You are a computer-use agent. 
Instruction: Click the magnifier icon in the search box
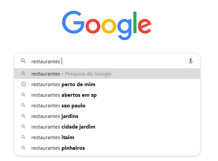[x=23, y=61]
